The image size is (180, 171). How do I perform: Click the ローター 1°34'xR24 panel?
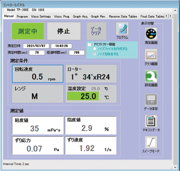91,74
